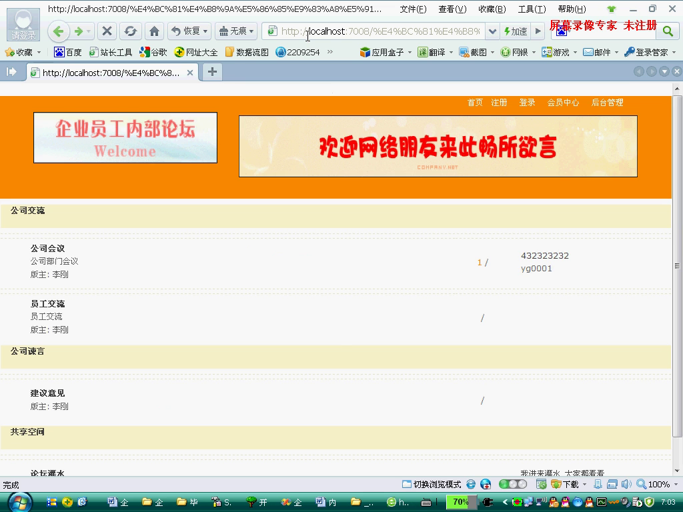Screen dimensions: 683x512
Task: Open the 员工交流 forum board
Action: [x=47, y=304]
